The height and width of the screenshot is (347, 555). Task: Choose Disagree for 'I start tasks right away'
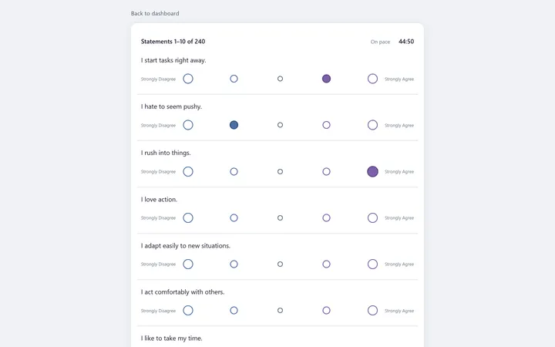pyautogui.click(x=234, y=79)
